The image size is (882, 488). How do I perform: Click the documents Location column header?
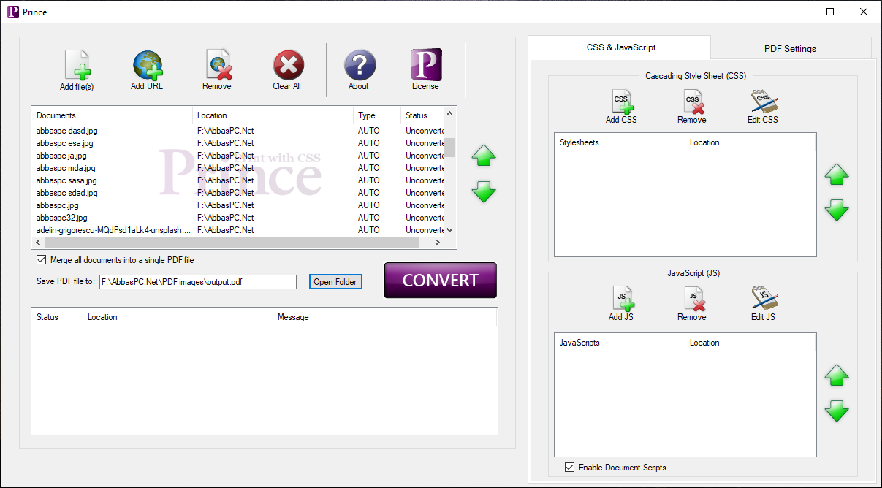[273, 115]
